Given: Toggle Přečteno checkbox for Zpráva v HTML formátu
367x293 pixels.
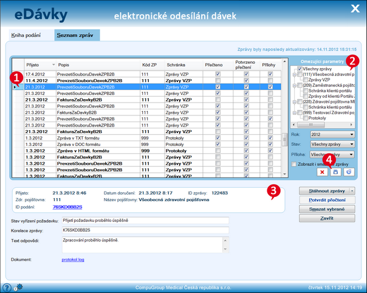Looking at the screenshot, I should [x=218, y=151].
